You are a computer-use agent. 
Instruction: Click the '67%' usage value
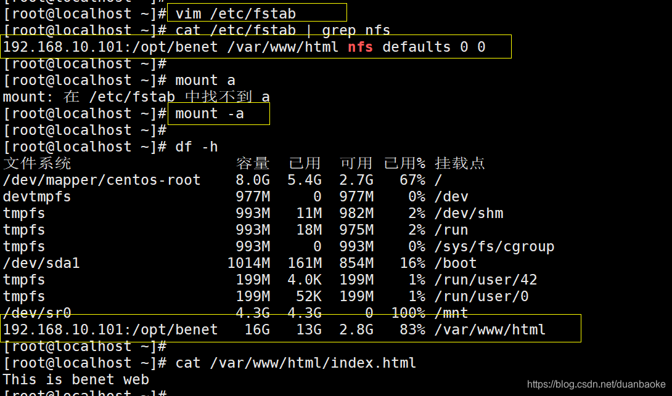pyautogui.click(x=412, y=180)
